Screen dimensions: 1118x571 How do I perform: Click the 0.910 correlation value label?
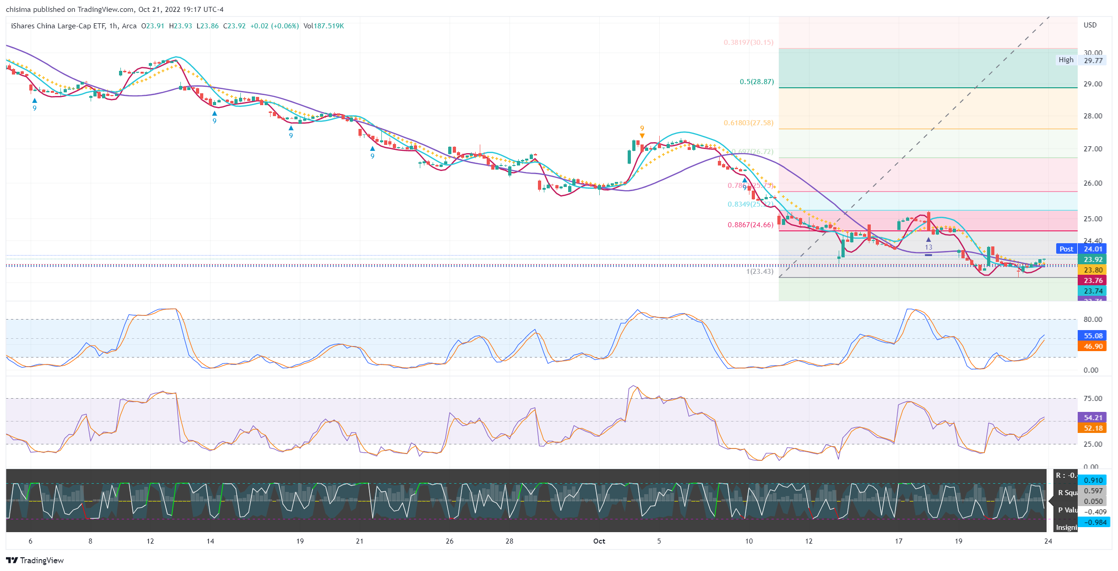(1093, 480)
